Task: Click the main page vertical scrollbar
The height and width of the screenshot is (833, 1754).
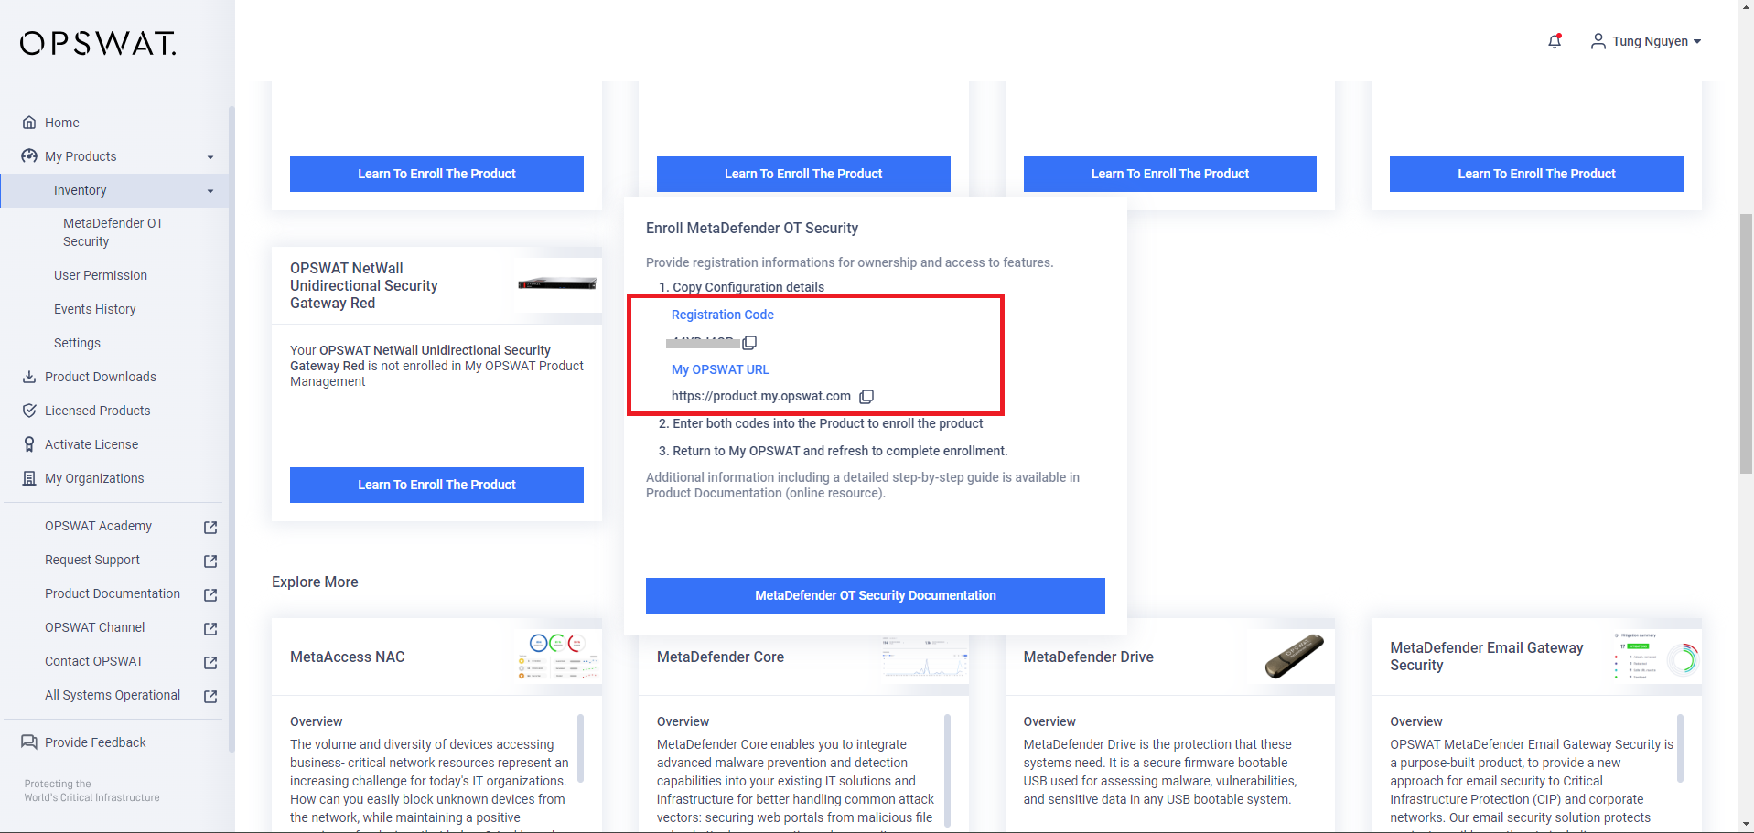Action: pos(1747,343)
